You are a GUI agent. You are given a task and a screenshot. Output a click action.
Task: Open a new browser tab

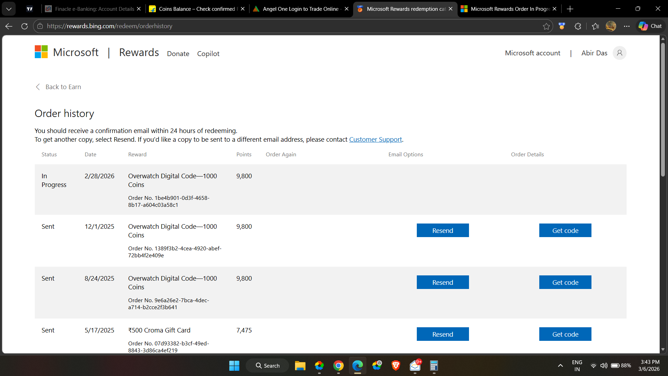coord(570,9)
